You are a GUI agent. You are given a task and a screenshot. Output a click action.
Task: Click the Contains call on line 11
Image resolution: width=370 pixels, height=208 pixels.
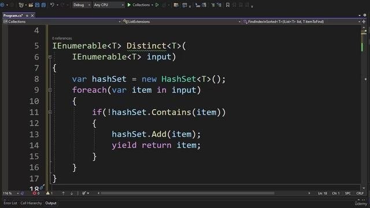click(x=171, y=112)
